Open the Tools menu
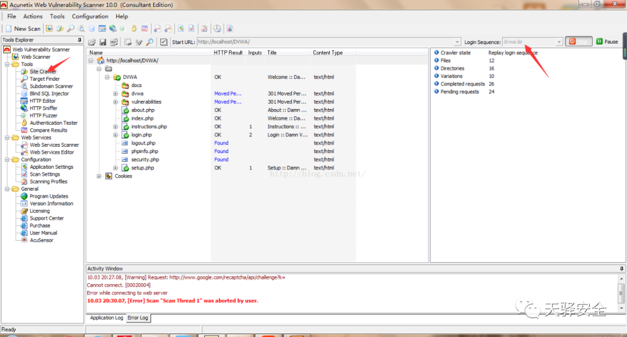 coord(57,16)
